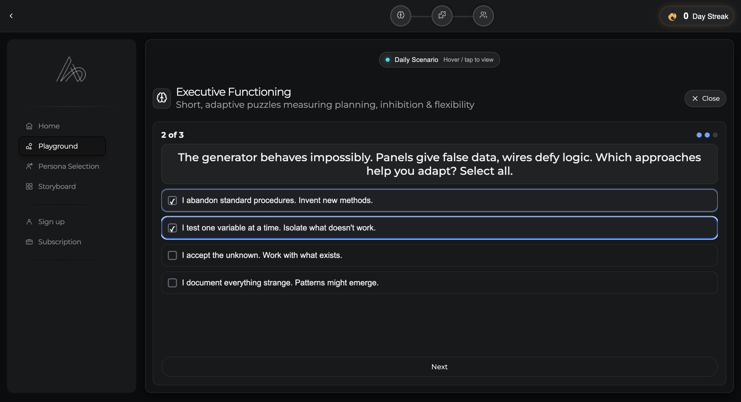
Task: Click the people step icon at top
Action: click(483, 16)
